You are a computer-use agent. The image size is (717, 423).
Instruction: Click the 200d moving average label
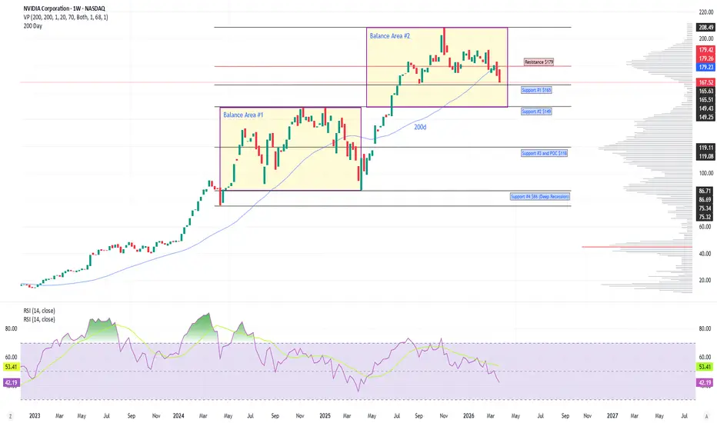pos(420,127)
